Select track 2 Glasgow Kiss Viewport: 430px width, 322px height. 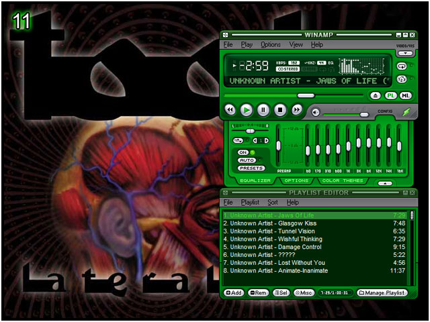pos(314,223)
